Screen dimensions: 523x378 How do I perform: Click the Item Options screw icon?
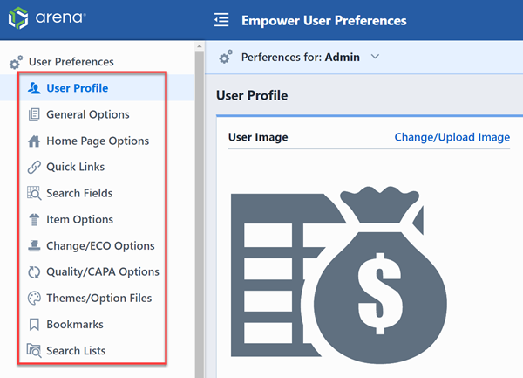click(x=34, y=219)
